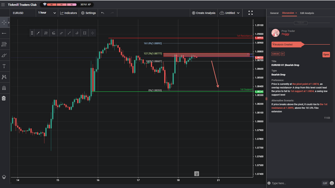Open the 1 hour timeframe dropdown
The image size is (335, 188).
(x=47, y=13)
